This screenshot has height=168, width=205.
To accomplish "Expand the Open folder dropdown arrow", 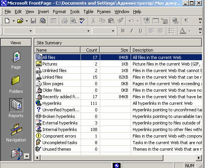I will click(x=27, y=21).
